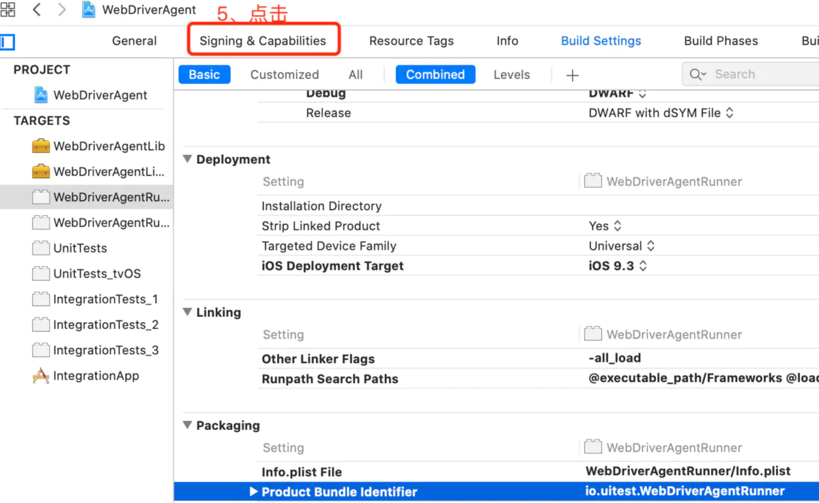This screenshot has width=819, height=503.
Task: Select the truncated WebDriverAgentLi... toolbox icon
Action: [41, 171]
